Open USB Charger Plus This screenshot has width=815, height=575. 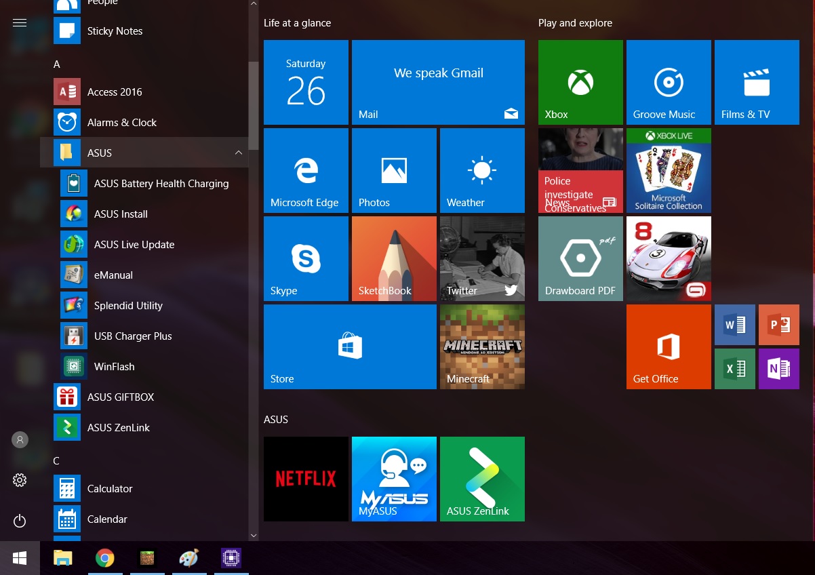pos(144,336)
